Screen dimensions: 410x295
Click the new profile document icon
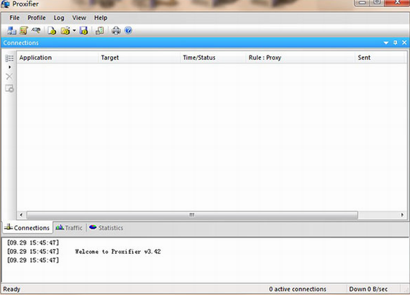coord(52,31)
